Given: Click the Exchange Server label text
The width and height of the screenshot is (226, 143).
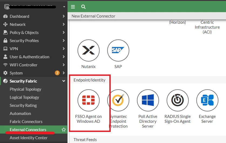Looking at the screenshot, I should coord(207,119).
